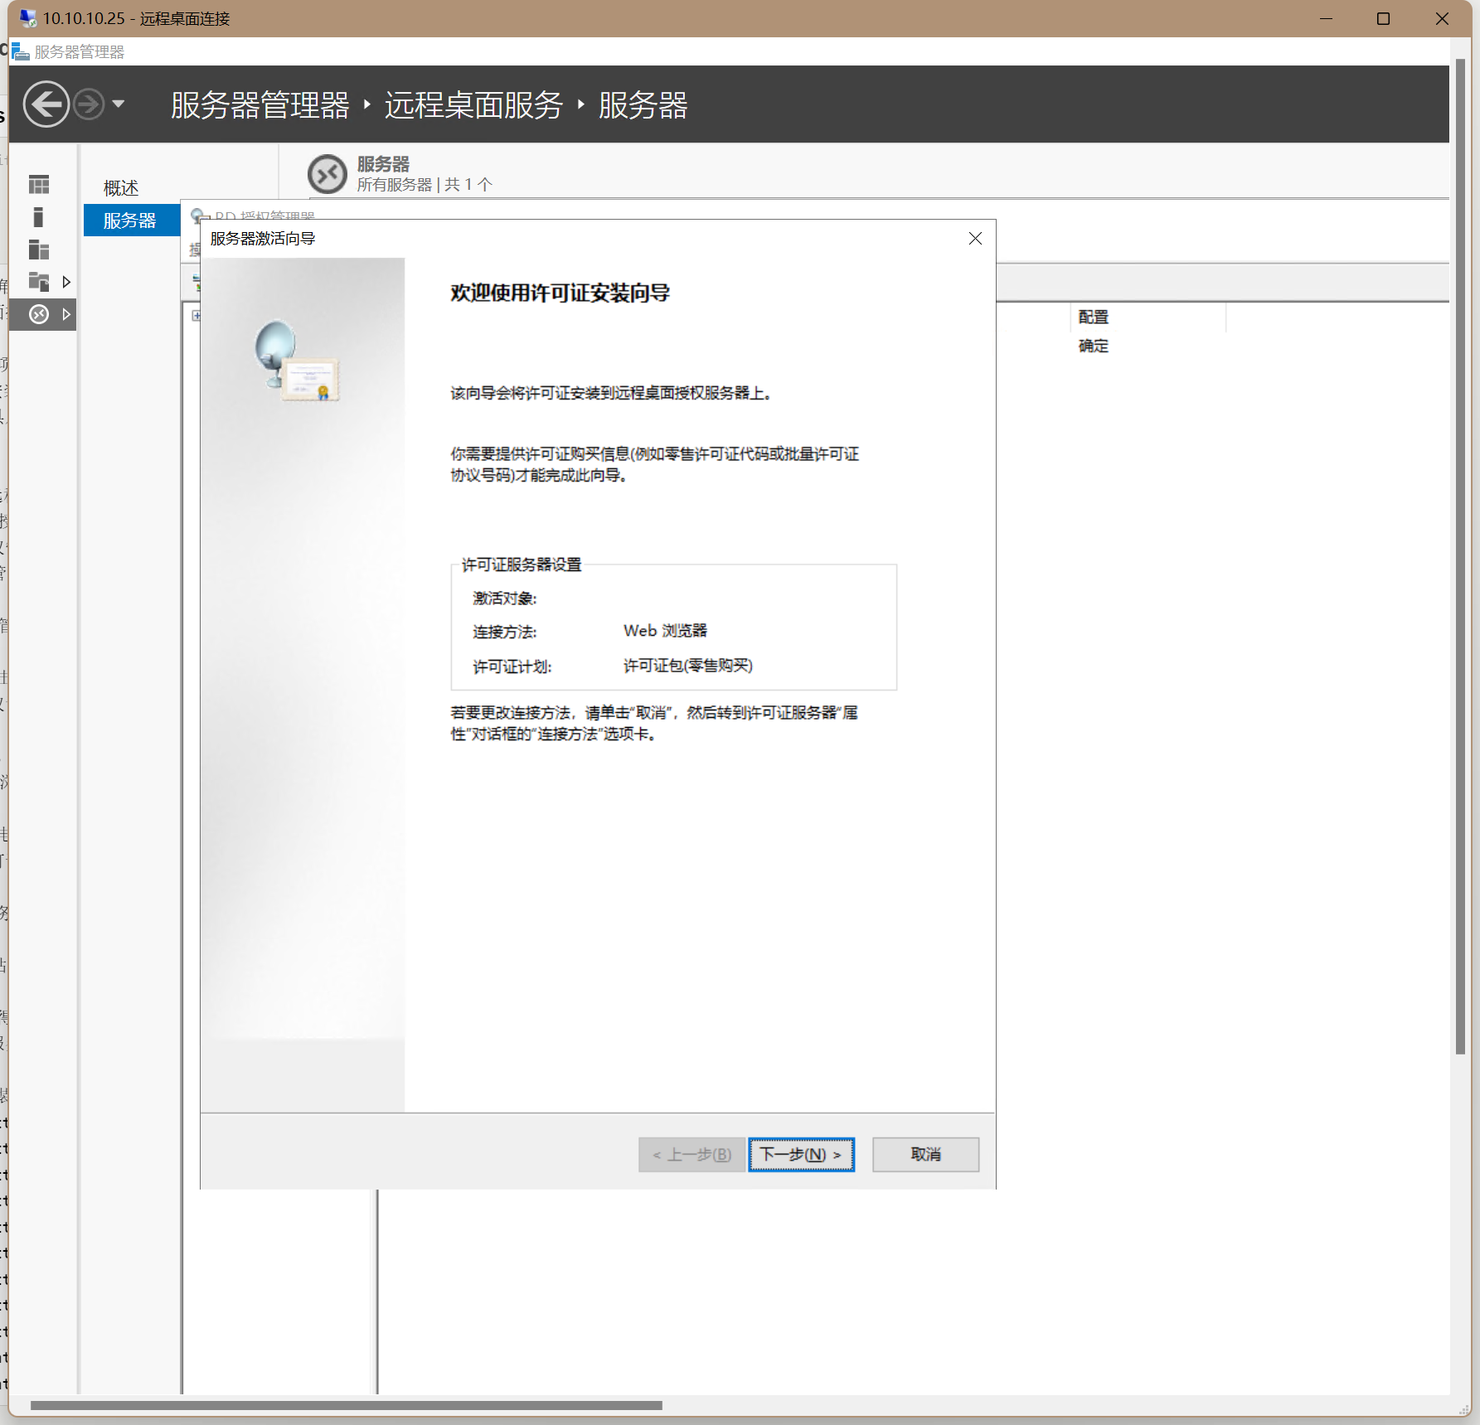Minimize the remote desktop connection window
Image resolution: width=1480 pixels, height=1425 pixels.
pyautogui.click(x=1326, y=18)
